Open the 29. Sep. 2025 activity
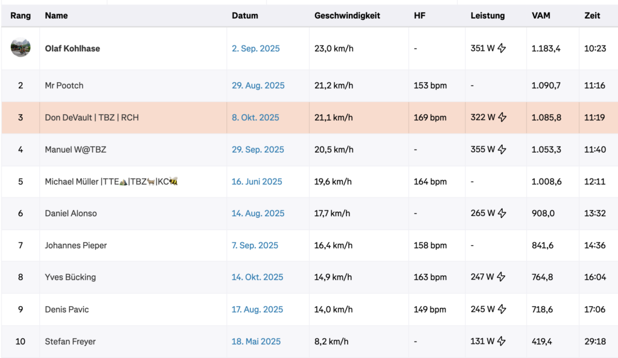 coord(258,149)
